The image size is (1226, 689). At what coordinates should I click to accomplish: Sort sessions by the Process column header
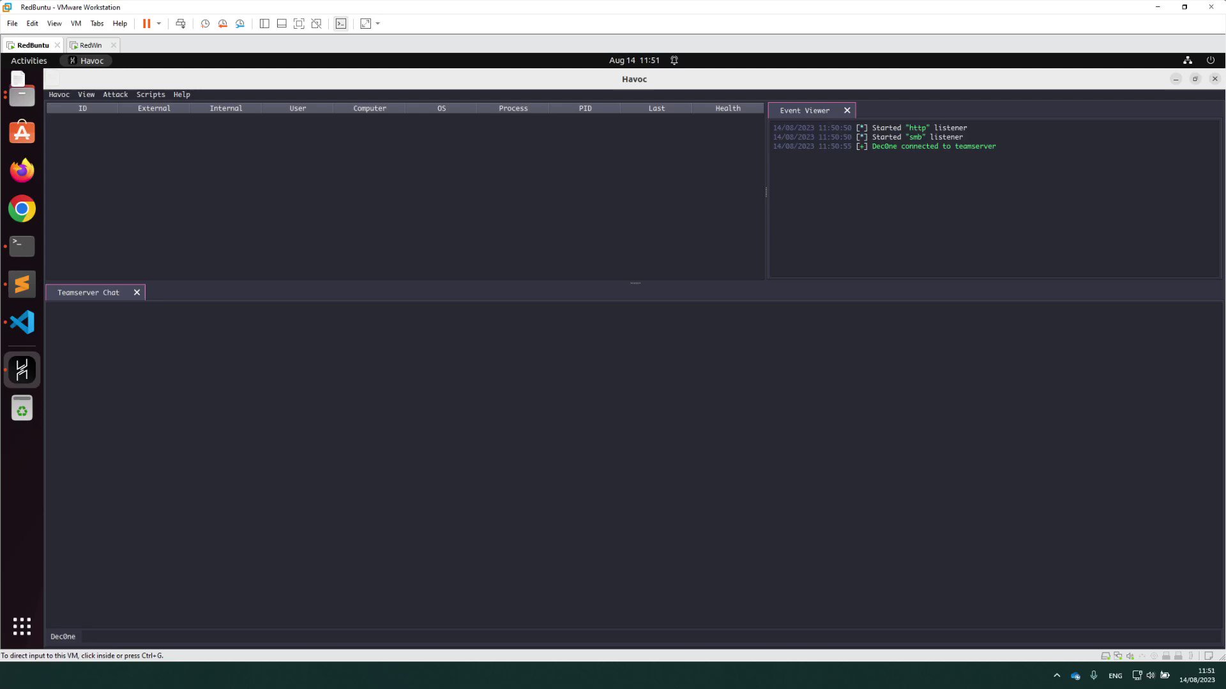(x=513, y=108)
